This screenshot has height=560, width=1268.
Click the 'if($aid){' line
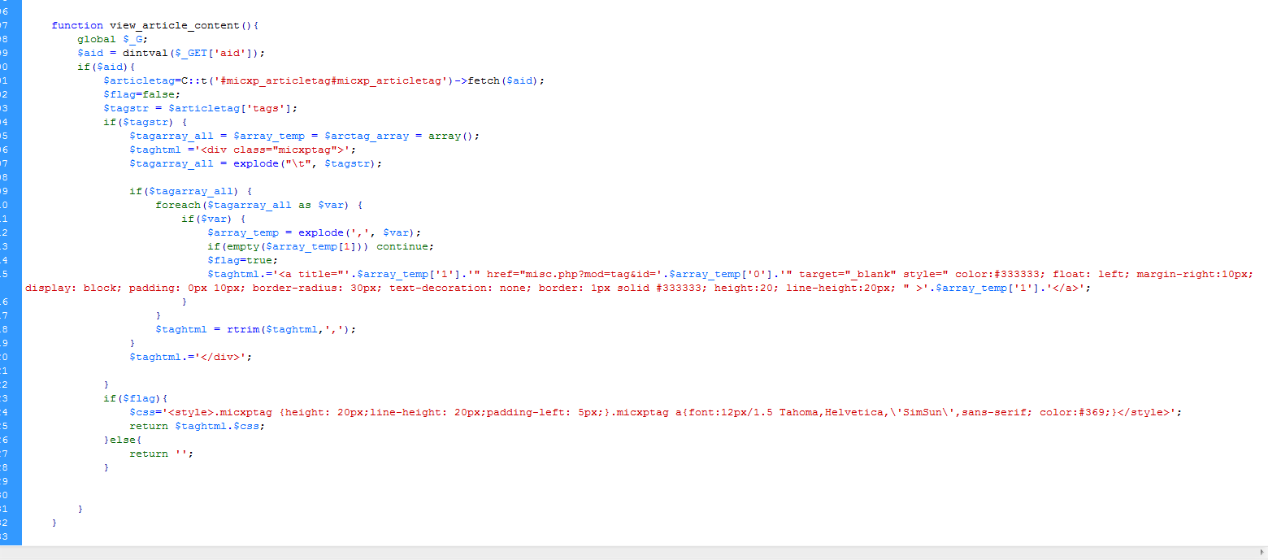tap(106, 67)
